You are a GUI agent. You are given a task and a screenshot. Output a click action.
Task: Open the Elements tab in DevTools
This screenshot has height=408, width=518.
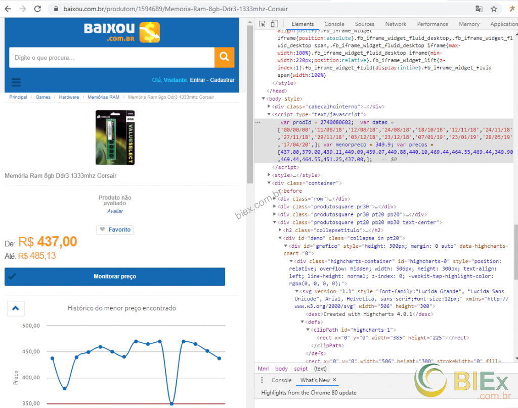[303, 24]
